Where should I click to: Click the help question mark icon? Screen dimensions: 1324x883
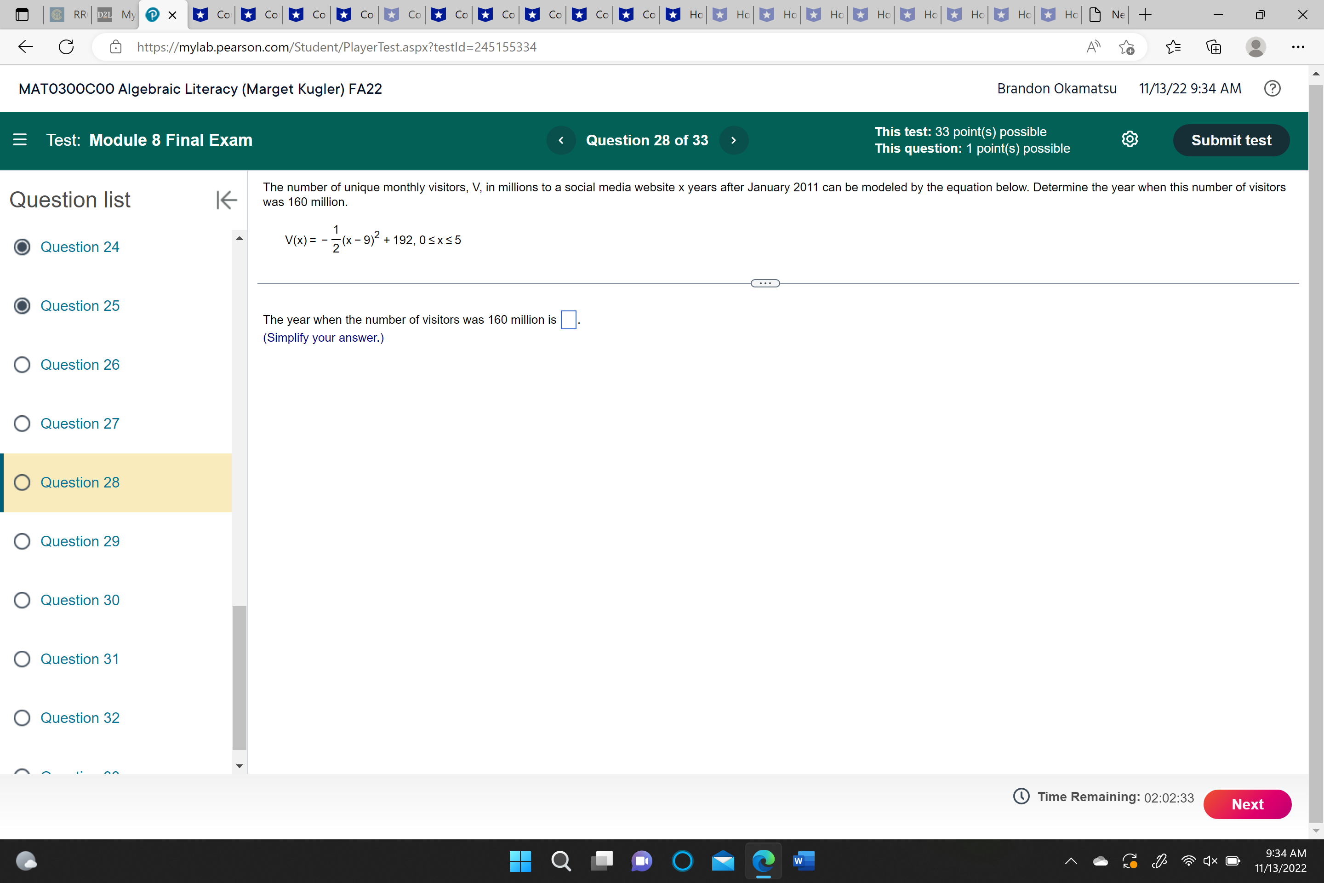click(1272, 88)
